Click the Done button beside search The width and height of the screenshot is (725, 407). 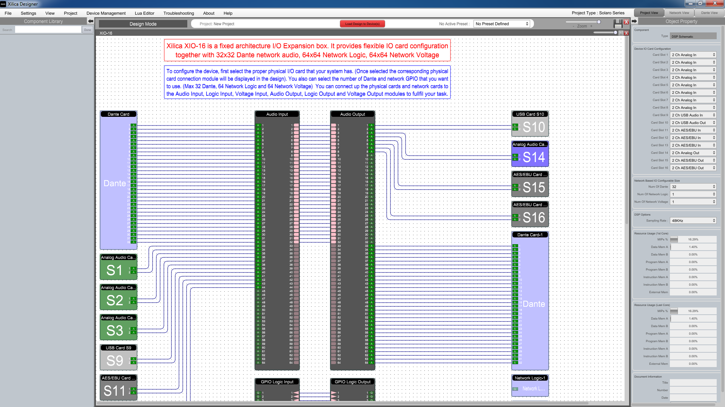88,30
